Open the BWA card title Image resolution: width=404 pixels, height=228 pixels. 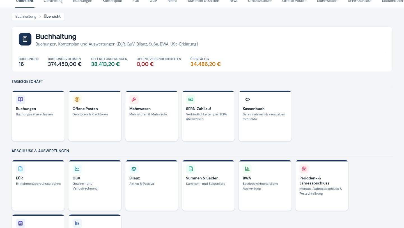click(247, 178)
